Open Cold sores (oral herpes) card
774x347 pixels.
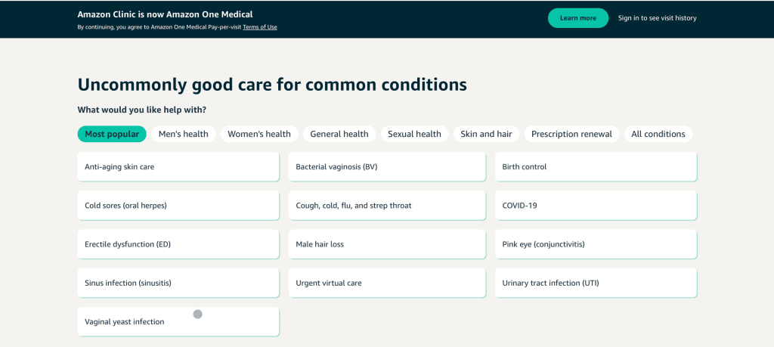click(178, 206)
